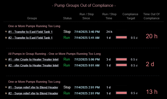
Task: Click the 13 h time out of compliance value
Action: [x=152, y=92]
